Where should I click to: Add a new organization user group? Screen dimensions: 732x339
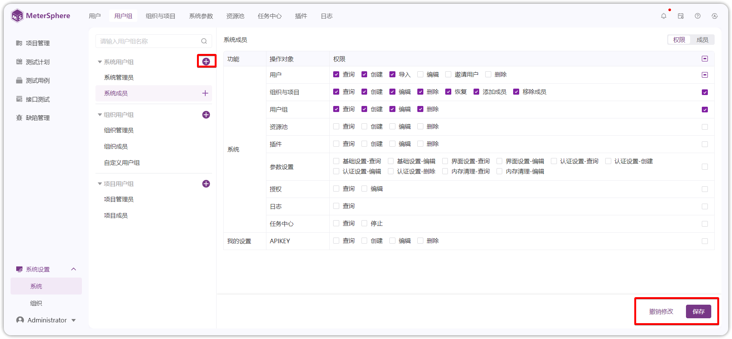click(x=206, y=115)
